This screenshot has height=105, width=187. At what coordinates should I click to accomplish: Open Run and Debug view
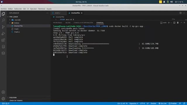(3, 34)
